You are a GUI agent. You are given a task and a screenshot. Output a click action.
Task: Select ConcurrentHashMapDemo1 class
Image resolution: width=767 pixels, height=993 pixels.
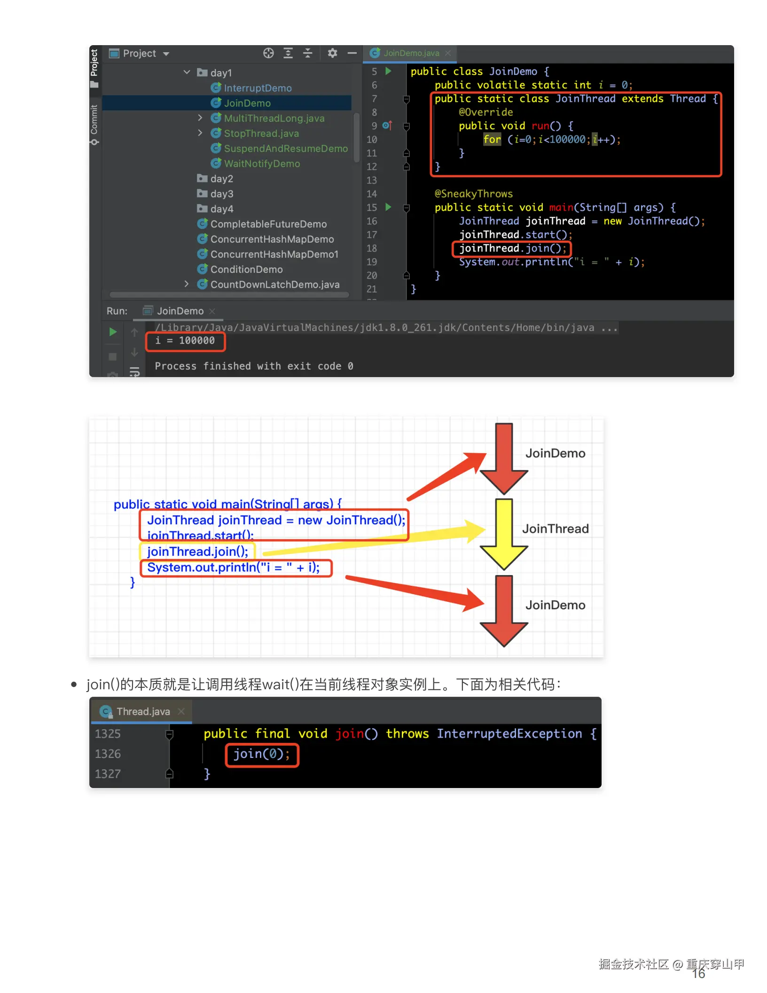coord(268,254)
